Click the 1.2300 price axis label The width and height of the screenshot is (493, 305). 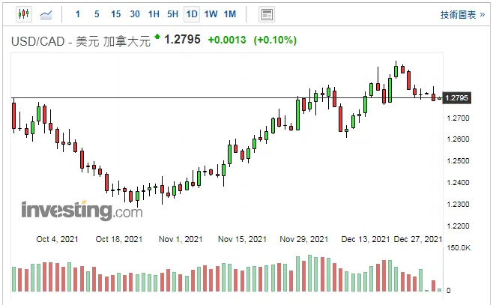pos(458,204)
